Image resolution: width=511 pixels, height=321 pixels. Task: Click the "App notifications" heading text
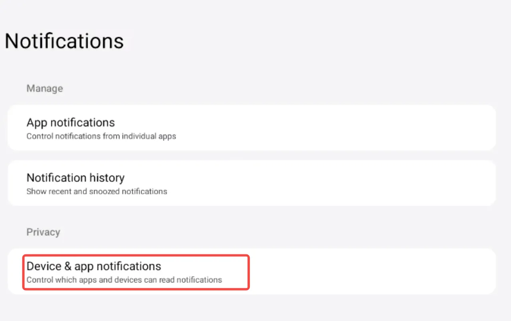point(71,122)
